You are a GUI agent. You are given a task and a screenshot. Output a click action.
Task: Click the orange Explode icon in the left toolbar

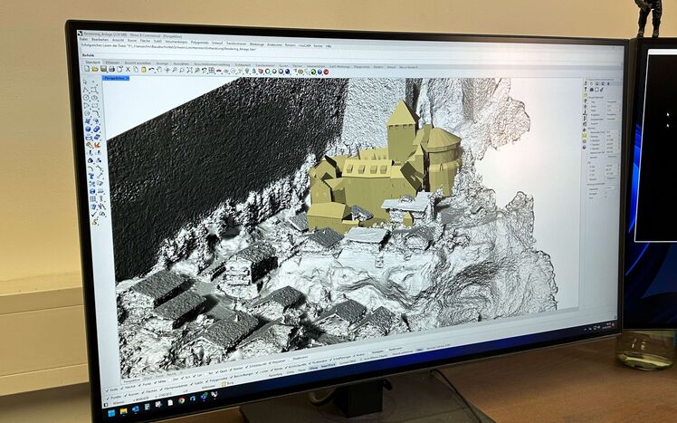click(97, 145)
